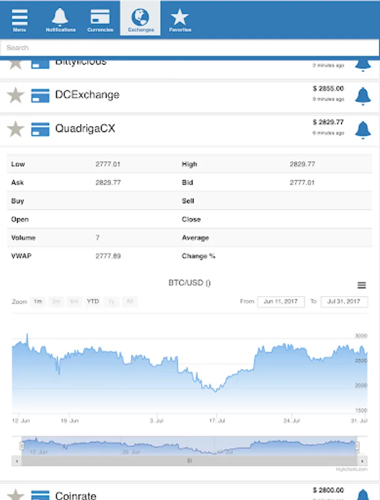Click the right navigator handle

(x=357, y=446)
